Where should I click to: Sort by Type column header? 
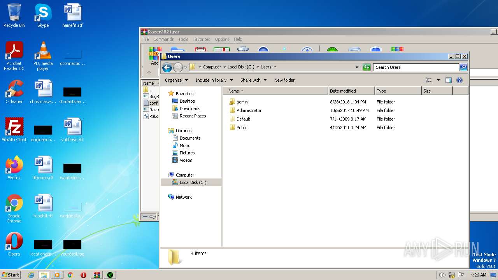tap(398, 91)
